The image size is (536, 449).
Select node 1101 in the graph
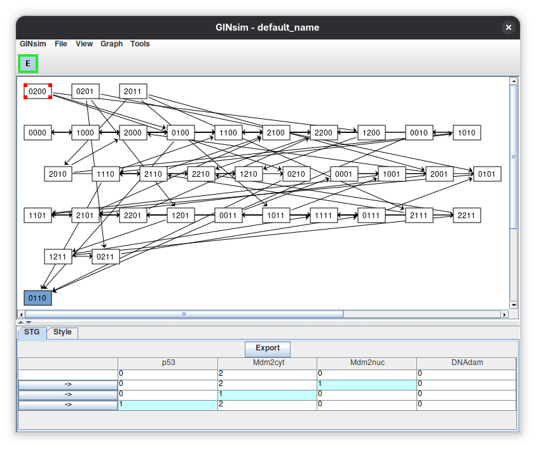pos(38,216)
